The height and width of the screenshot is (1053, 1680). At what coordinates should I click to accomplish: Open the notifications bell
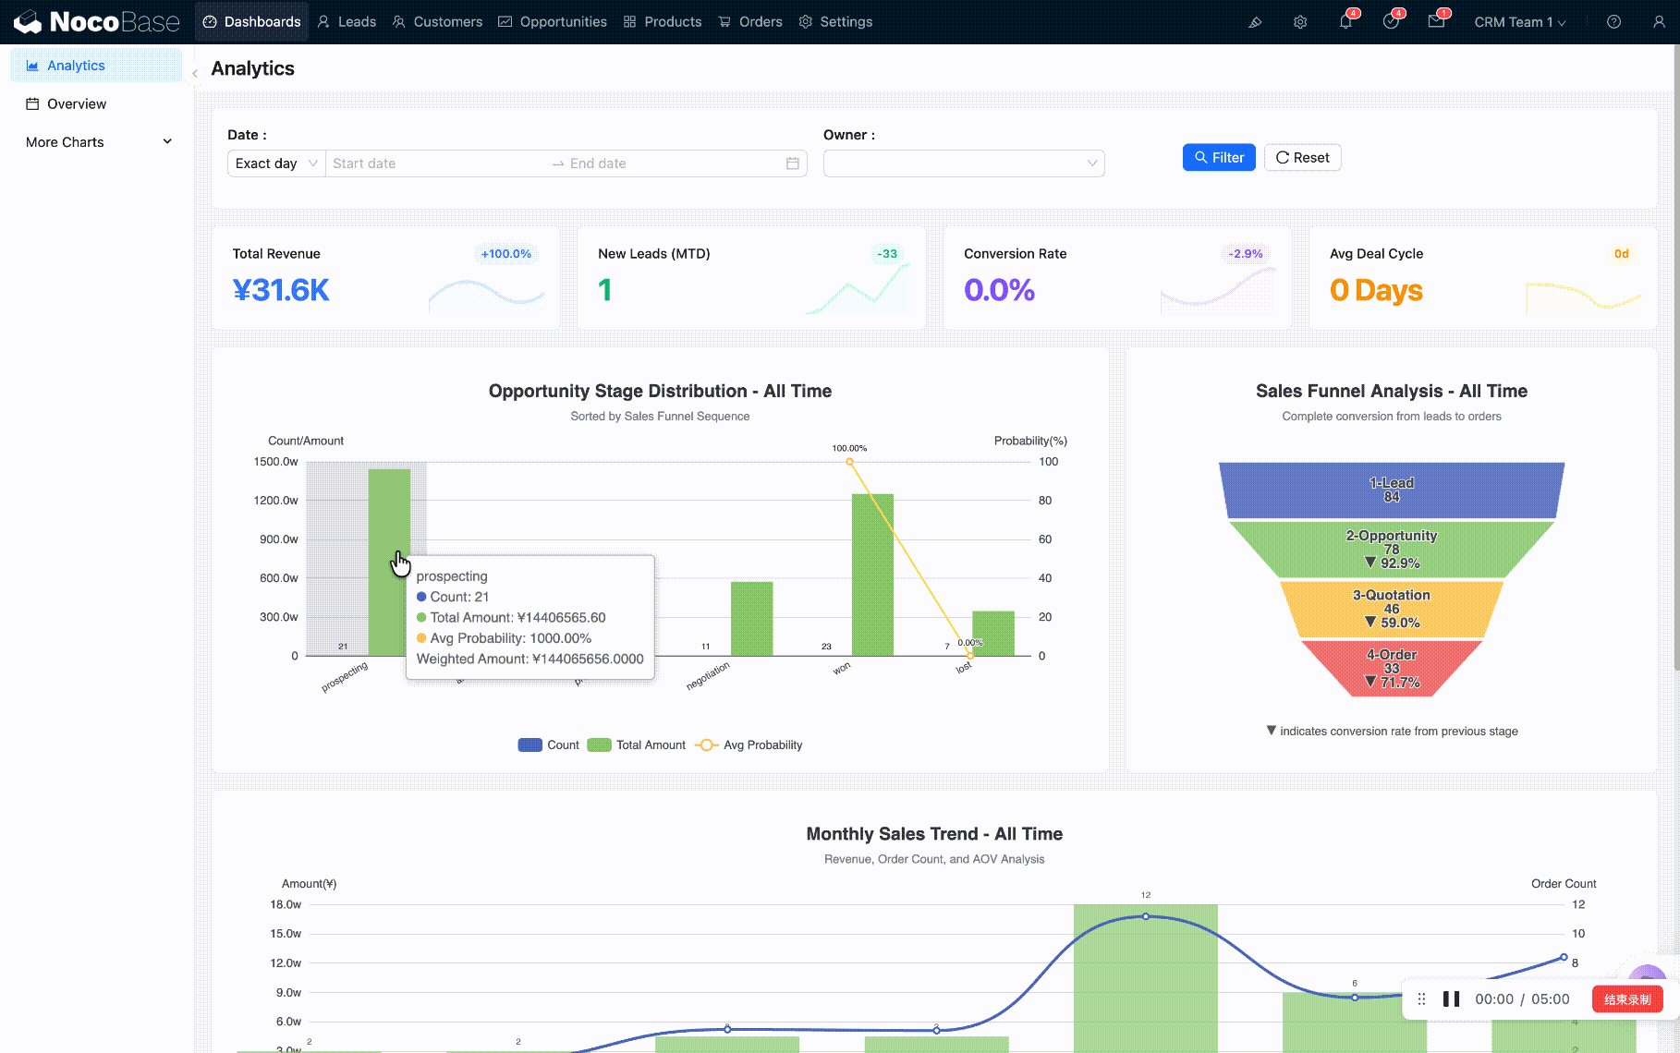click(1345, 22)
